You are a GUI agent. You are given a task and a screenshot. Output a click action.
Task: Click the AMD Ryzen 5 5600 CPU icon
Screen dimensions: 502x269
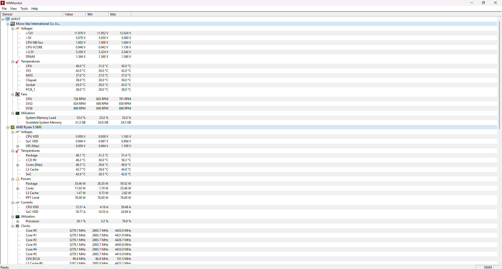click(13, 127)
